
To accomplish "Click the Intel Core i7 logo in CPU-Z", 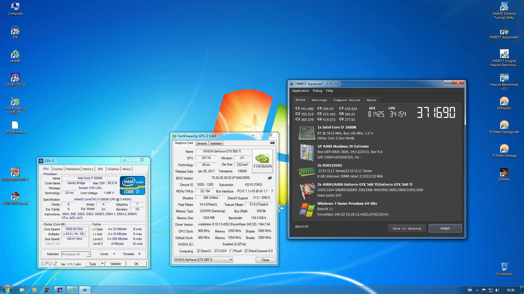I will click(x=133, y=185).
